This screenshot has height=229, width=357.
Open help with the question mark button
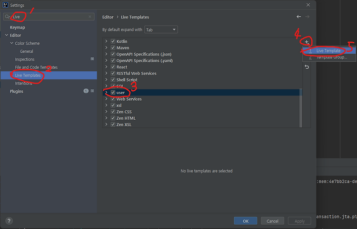[9, 220]
